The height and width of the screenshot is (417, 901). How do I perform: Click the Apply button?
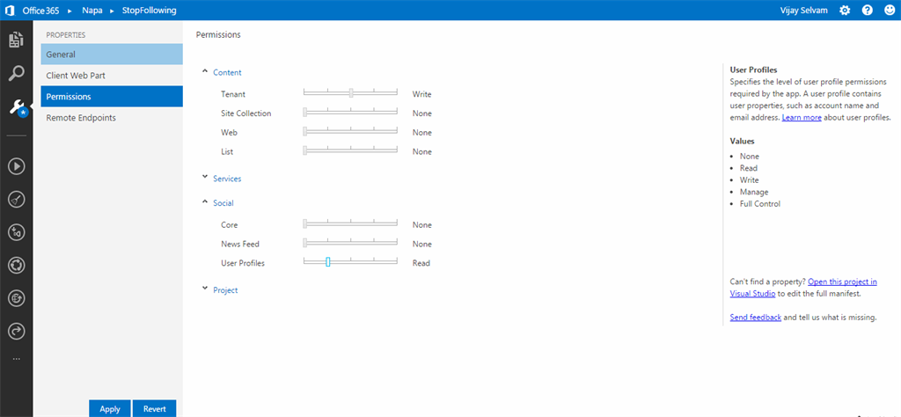110,408
